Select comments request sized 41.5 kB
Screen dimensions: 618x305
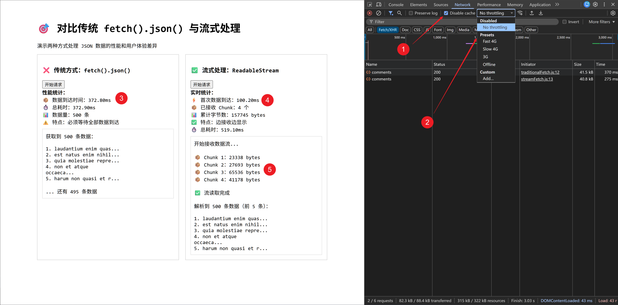[x=491, y=73]
